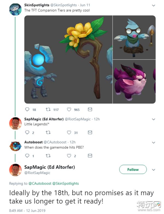This screenshot has height=214, width=164.
Task: Like the SkinSpotlights tweet with 965 likes
Action: click(x=69, y=109)
